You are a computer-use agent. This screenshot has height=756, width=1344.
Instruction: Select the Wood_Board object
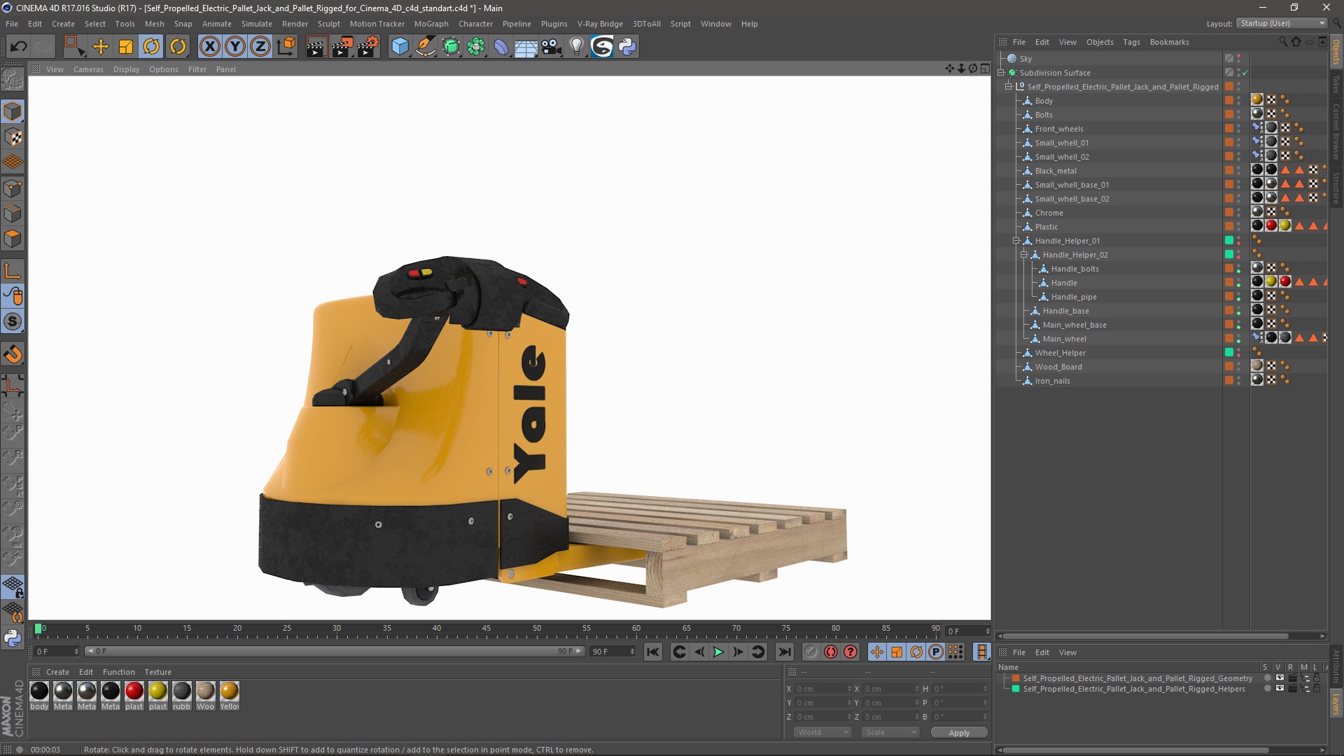(1058, 367)
